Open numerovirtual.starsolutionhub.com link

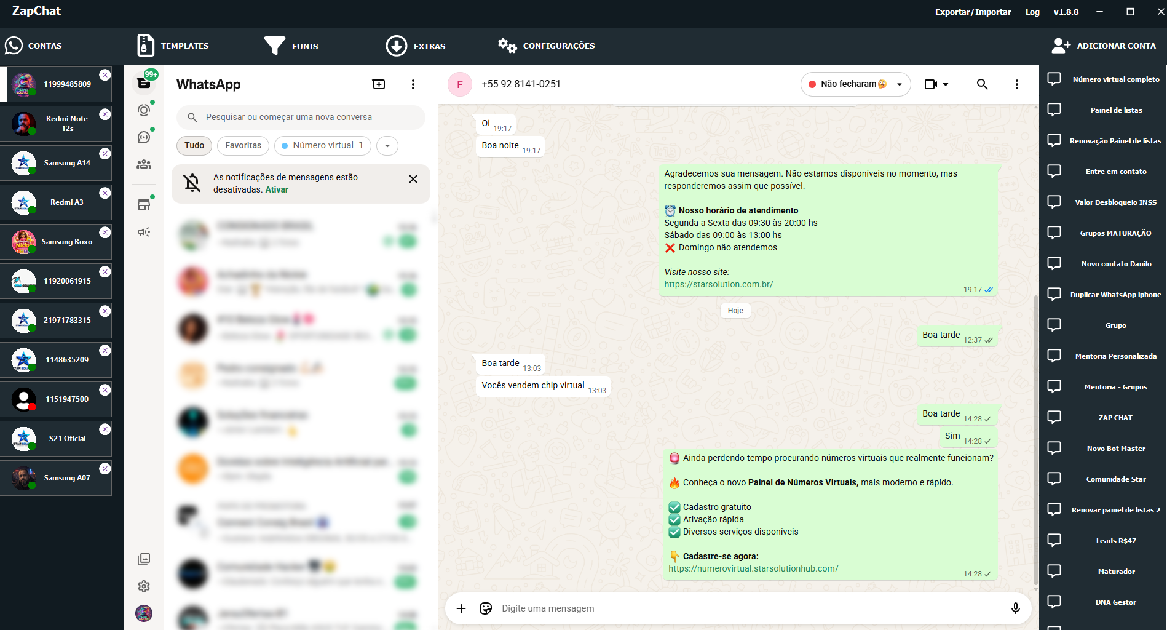pyautogui.click(x=753, y=568)
